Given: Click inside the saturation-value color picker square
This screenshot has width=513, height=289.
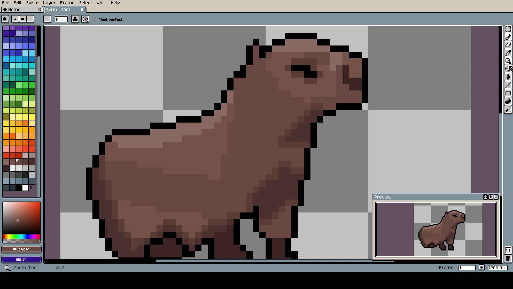Looking at the screenshot, I should coord(21,218).
